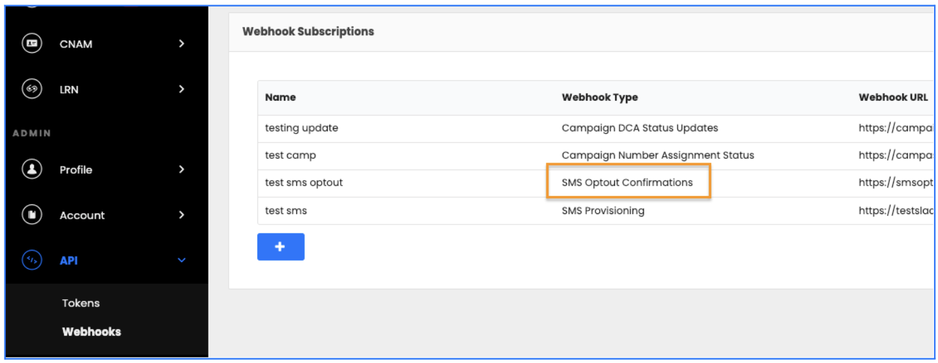Click the API code brackets icon

point(32,260)
